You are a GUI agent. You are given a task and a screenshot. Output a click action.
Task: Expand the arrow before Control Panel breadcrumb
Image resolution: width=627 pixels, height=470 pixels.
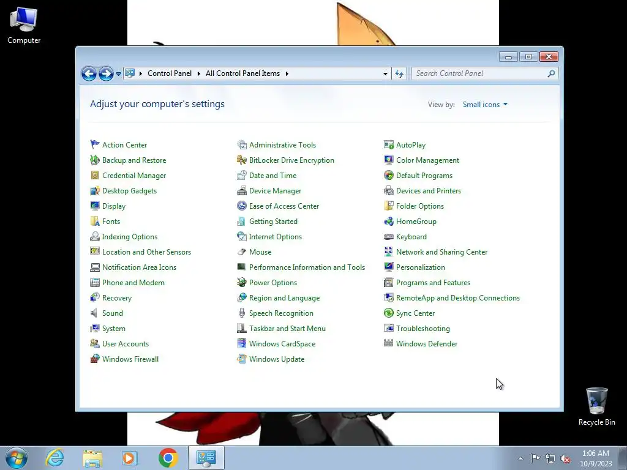(141, 73)
